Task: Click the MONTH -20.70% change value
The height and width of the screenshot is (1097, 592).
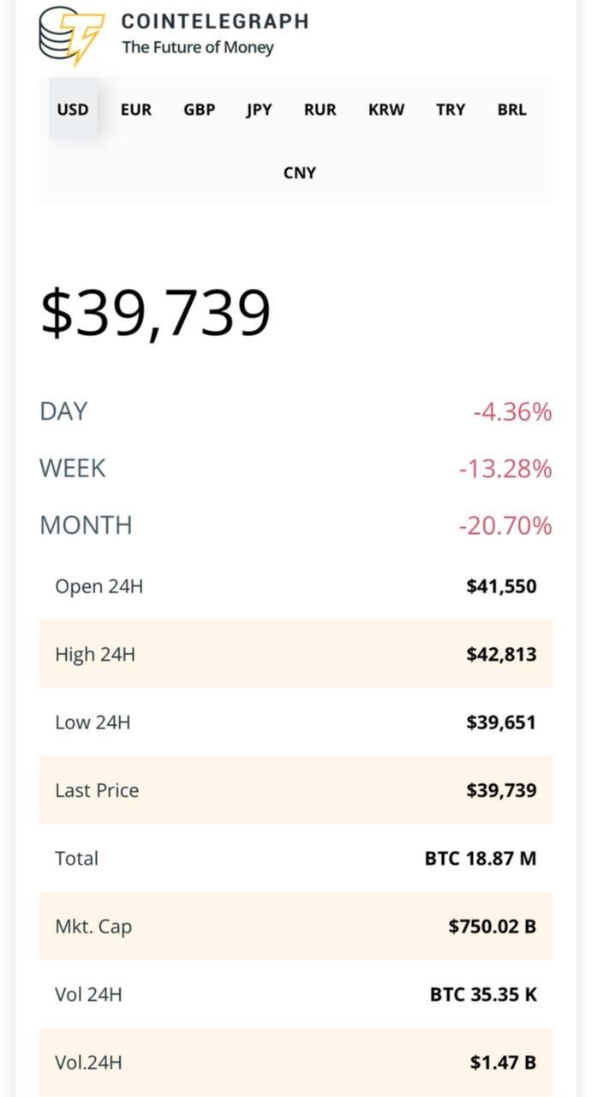Action: 505,525
